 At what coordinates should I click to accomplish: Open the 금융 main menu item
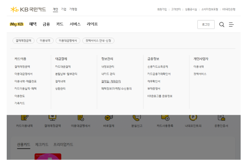tap(46, 24)
